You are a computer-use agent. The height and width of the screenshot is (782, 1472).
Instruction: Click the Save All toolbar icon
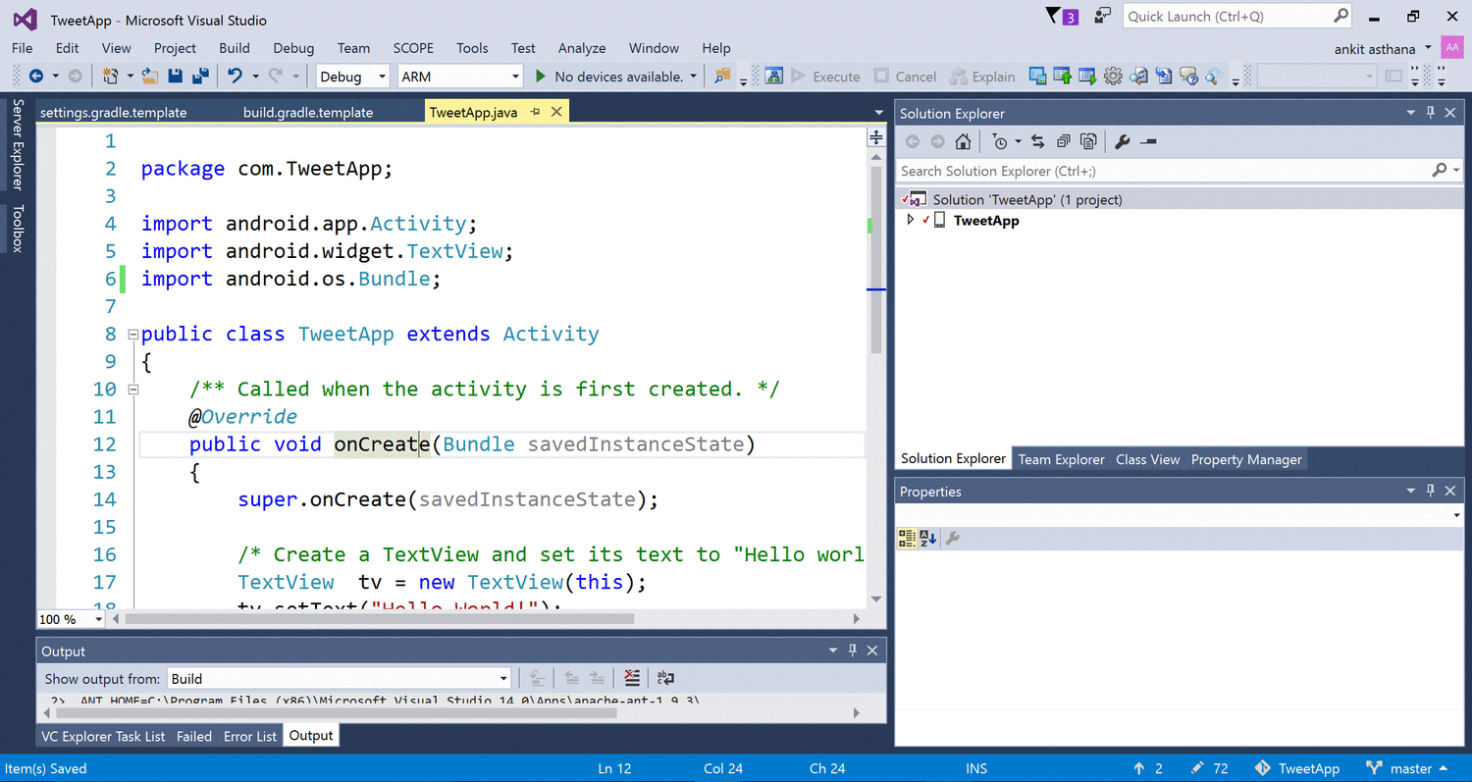pos(200,76)
